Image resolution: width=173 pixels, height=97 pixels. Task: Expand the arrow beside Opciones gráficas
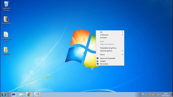point(122,51)
